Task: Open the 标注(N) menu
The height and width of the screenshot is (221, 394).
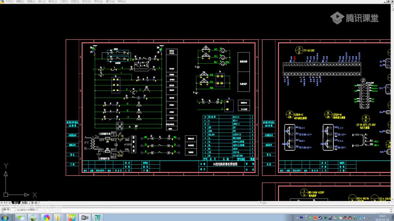Action: 86,2
